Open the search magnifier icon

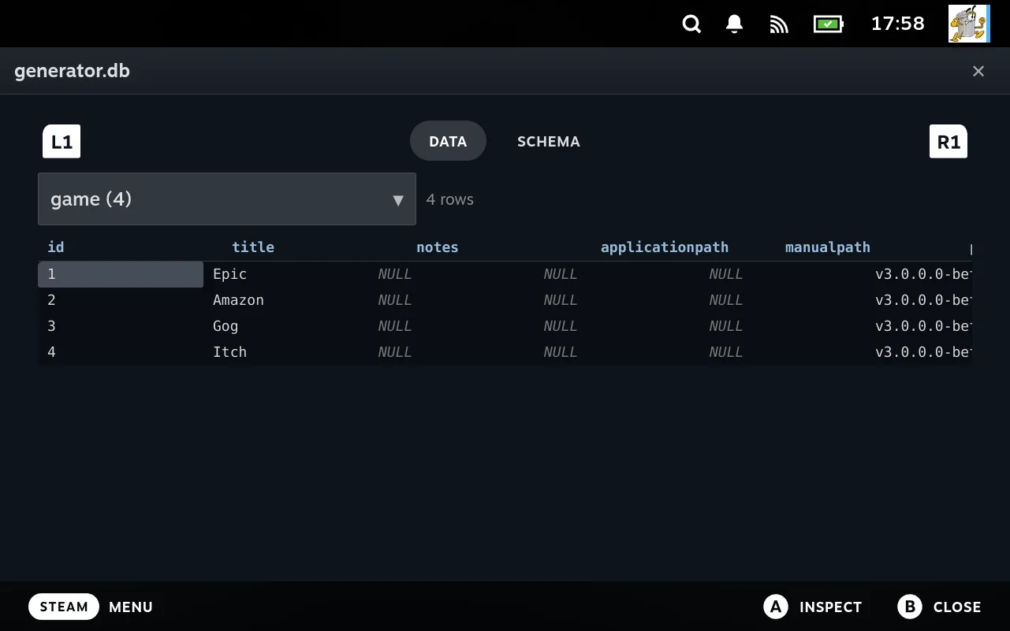[691, 24]
